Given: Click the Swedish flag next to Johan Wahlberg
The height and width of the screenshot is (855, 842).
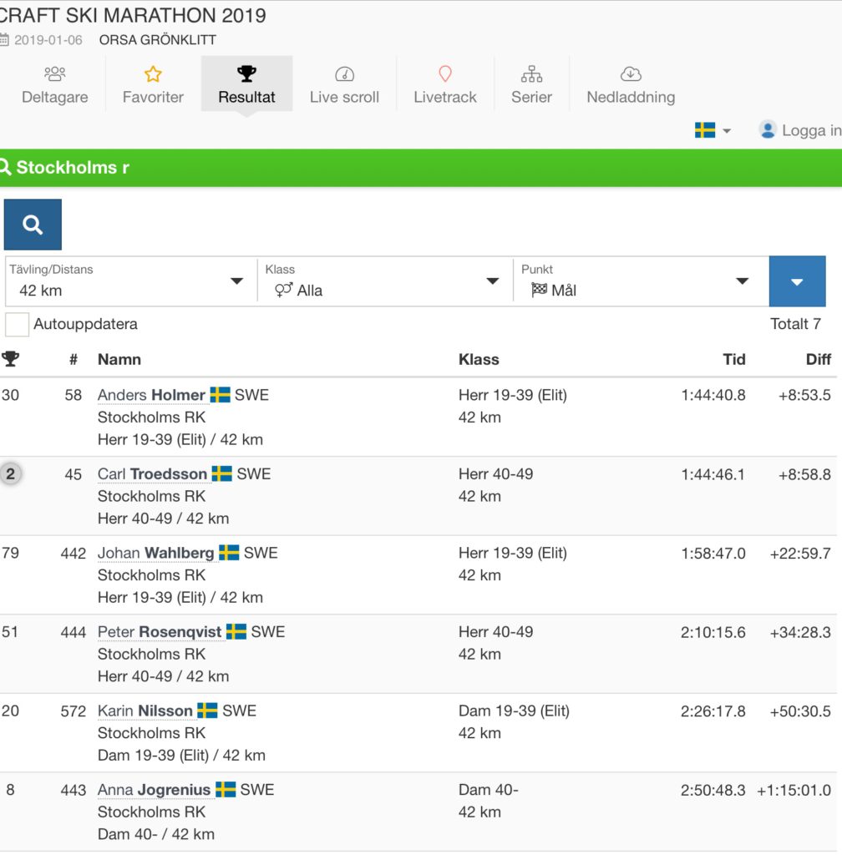Looking at the screenshot, I should click(229, 553).
